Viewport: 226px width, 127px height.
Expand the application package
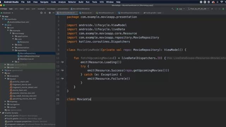point(13,36)
